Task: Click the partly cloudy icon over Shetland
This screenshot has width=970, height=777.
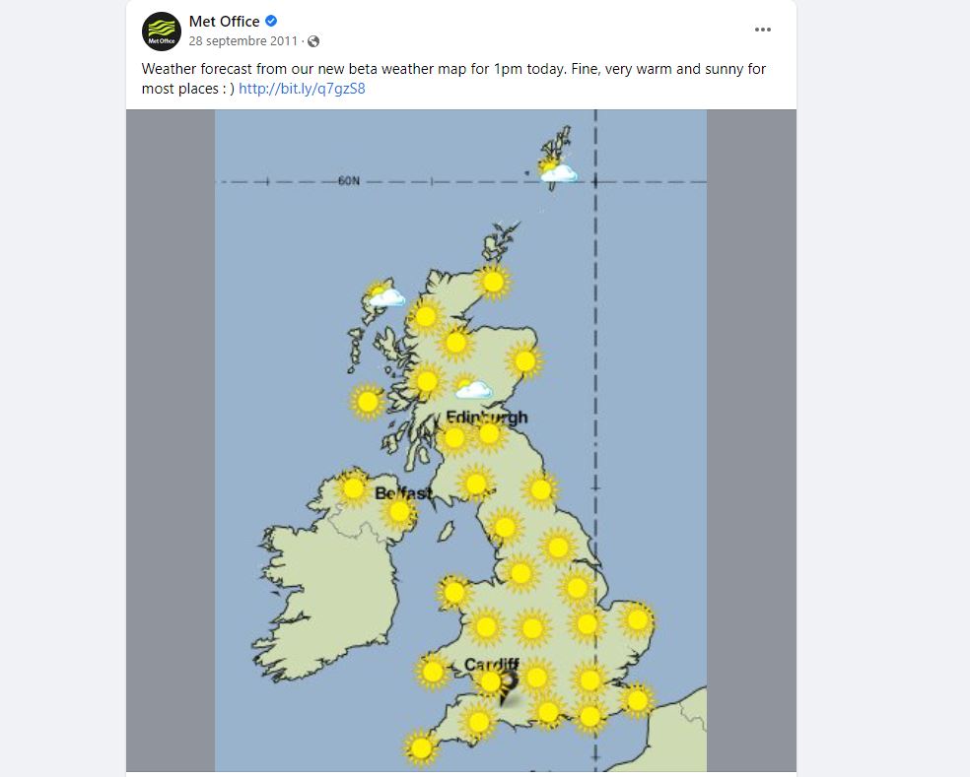Action: coord(557,172)
